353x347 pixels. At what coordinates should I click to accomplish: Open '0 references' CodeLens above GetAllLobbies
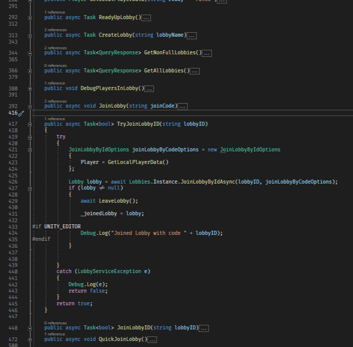point(55,65)
